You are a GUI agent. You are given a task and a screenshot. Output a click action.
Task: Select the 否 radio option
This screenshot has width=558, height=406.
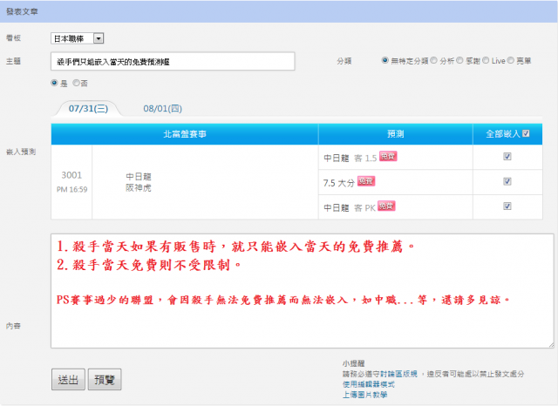[76, 83]
